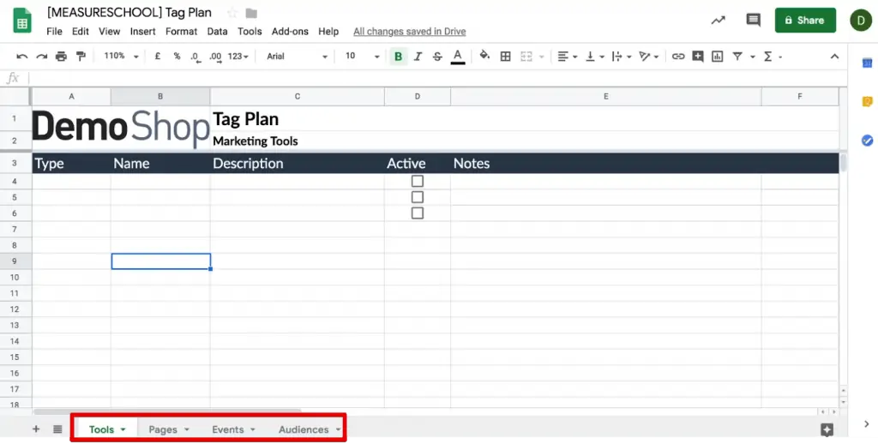This screenshot has width=878, height=444.
Task: Click the Create a filter icon
Action: click(x=737, y=56)
